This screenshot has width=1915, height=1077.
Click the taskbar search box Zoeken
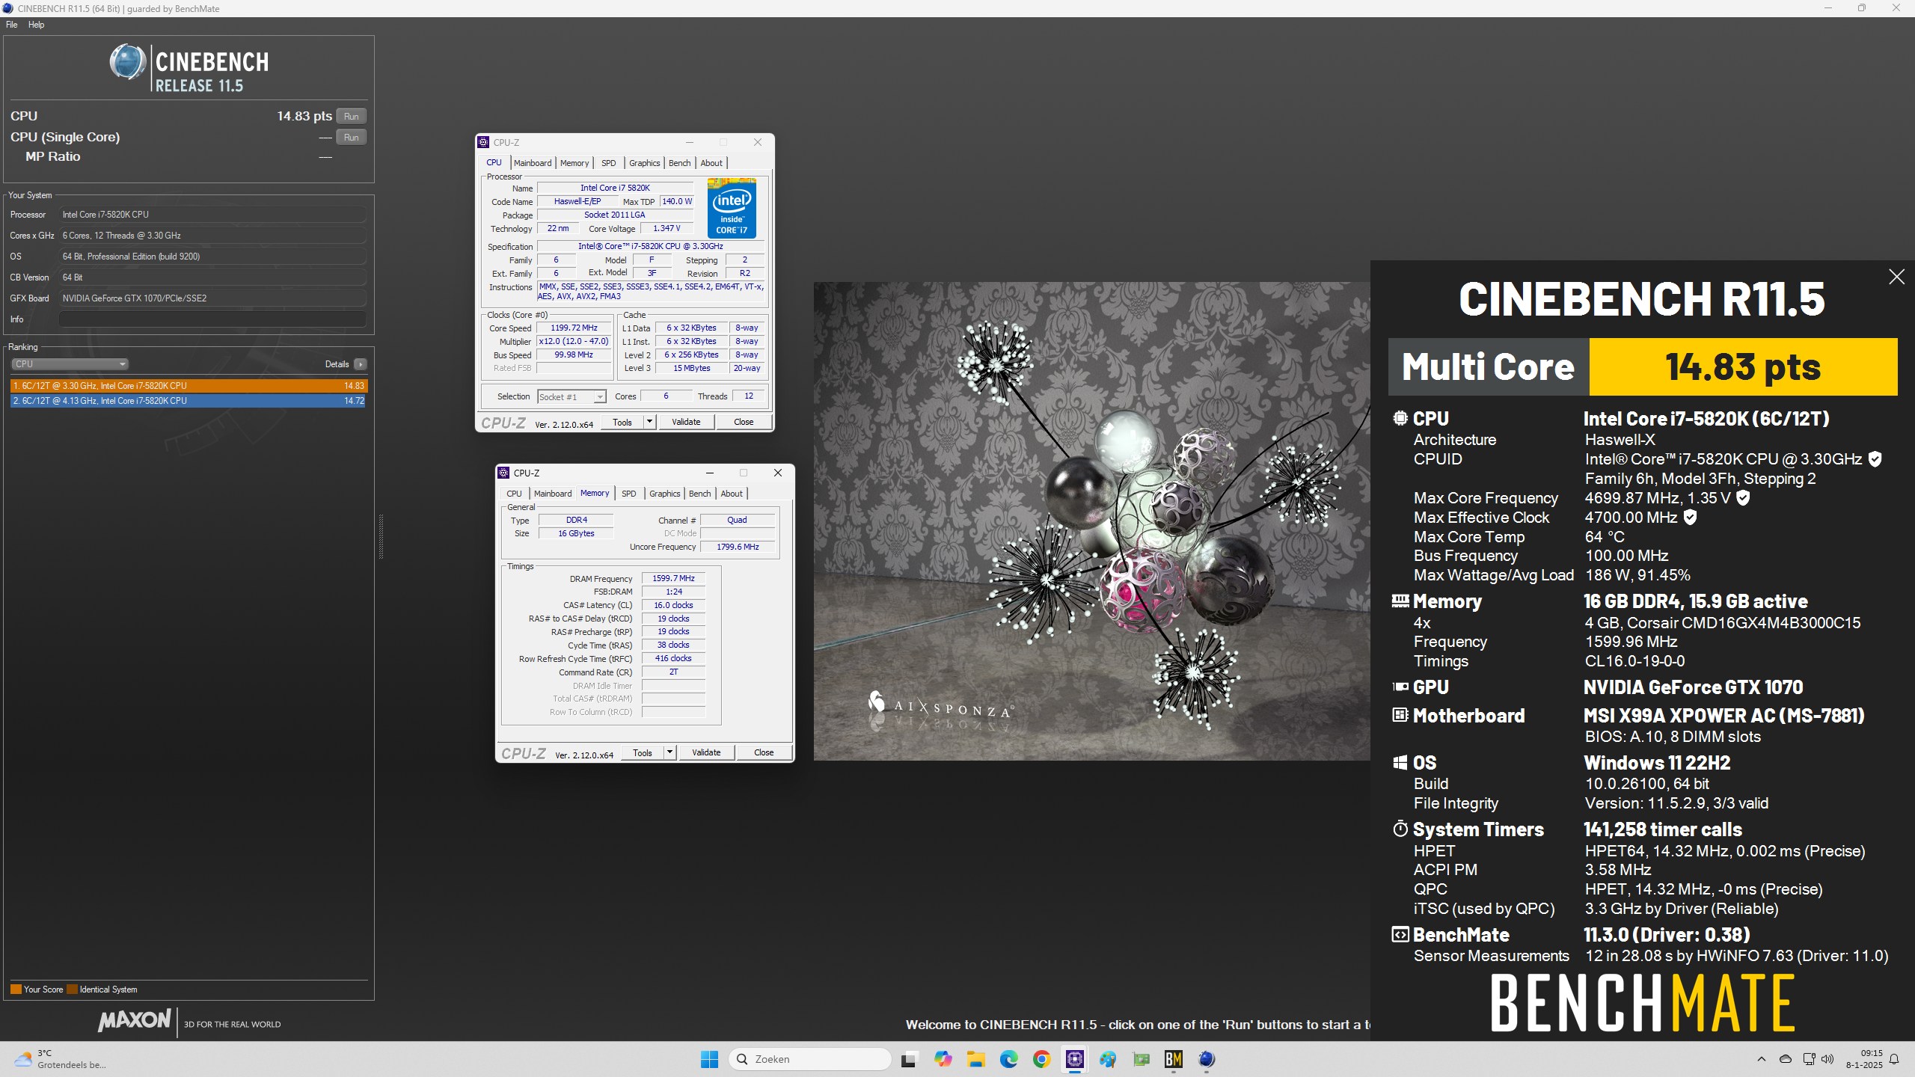[810, 1059]
